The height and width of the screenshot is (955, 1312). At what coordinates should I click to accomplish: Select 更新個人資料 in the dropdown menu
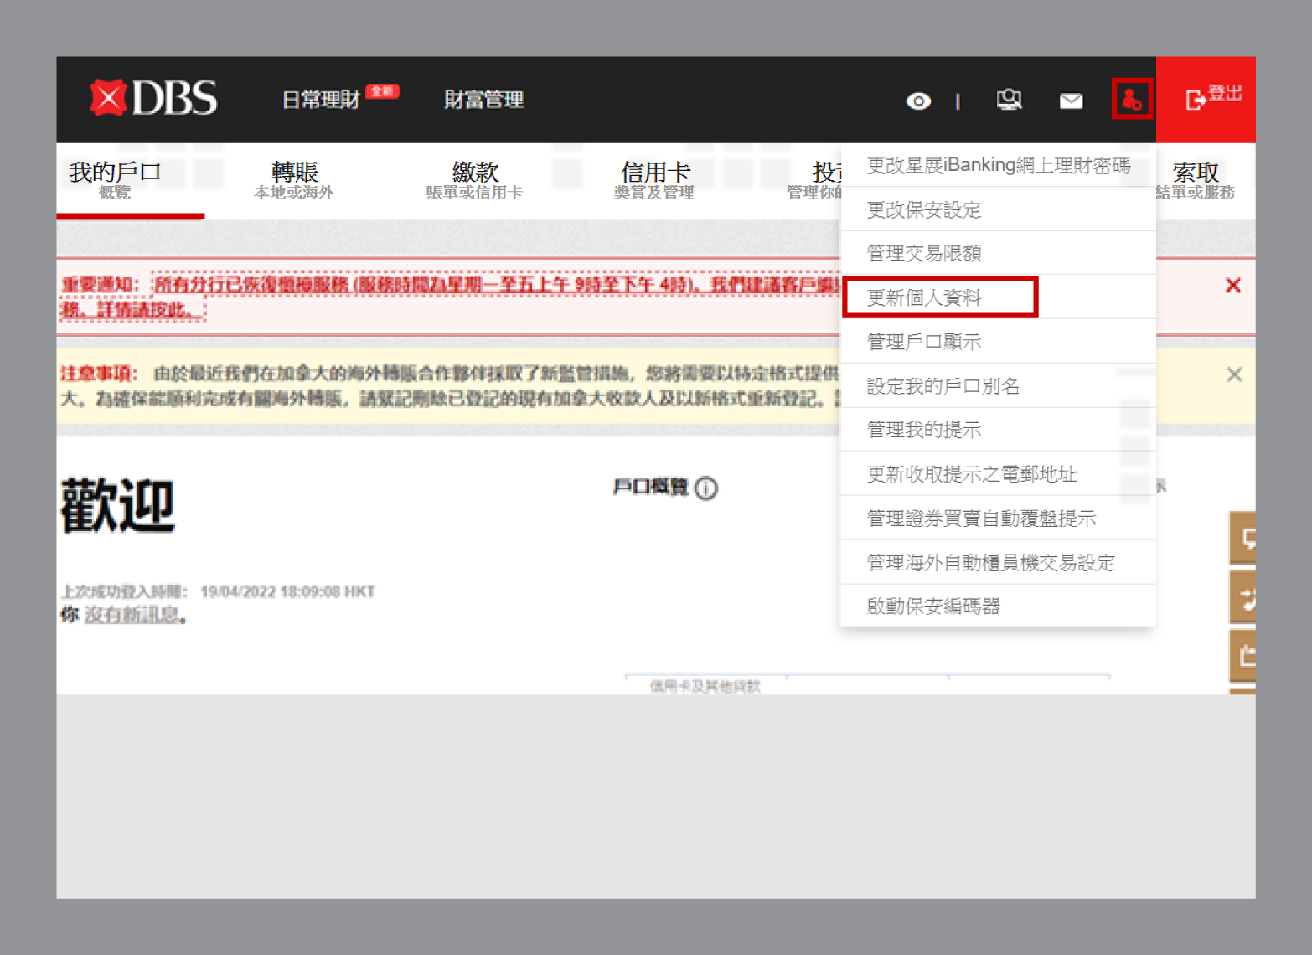point(924,297)
